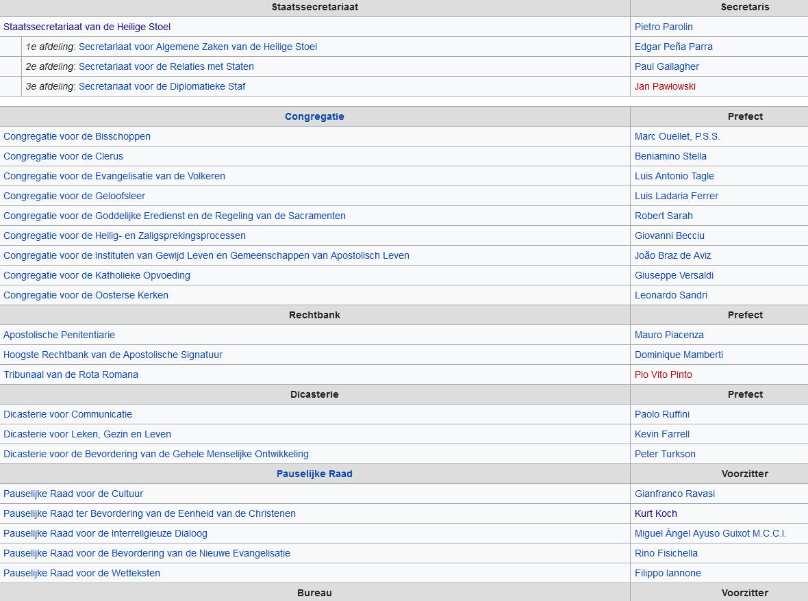The image size is (808, 601).
Task: Go to Beniamino Stella's page
Action: (x=670, y=156)
